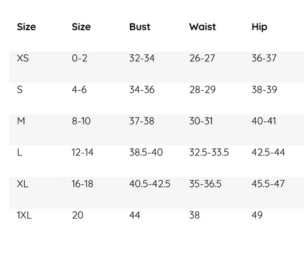Click waist value 26-27
This screenshot has width=304, height=269.
(202, 58)
